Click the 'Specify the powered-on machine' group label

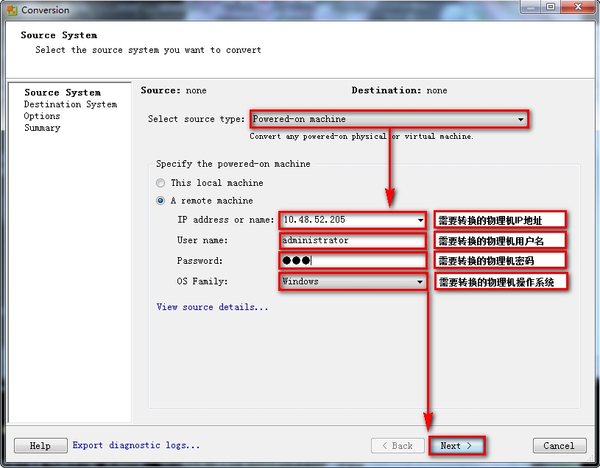click(233, 164)
